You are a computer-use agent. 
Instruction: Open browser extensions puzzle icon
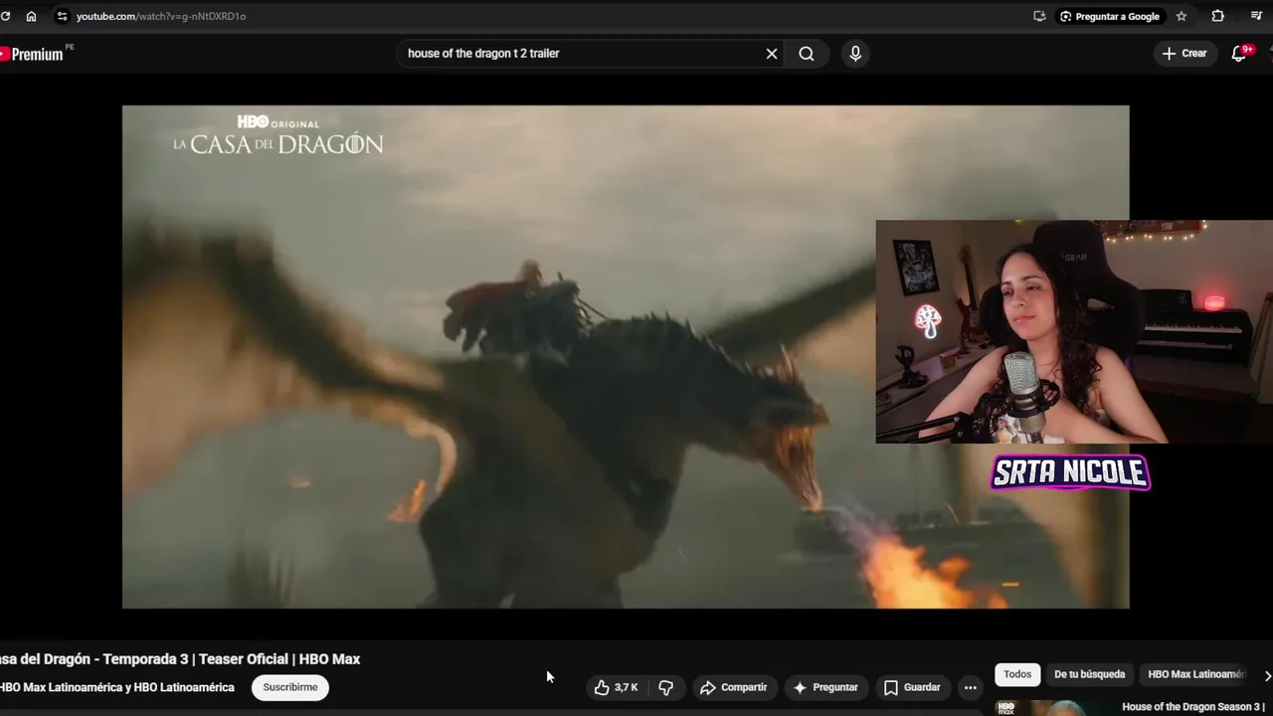coord(1217,16)
